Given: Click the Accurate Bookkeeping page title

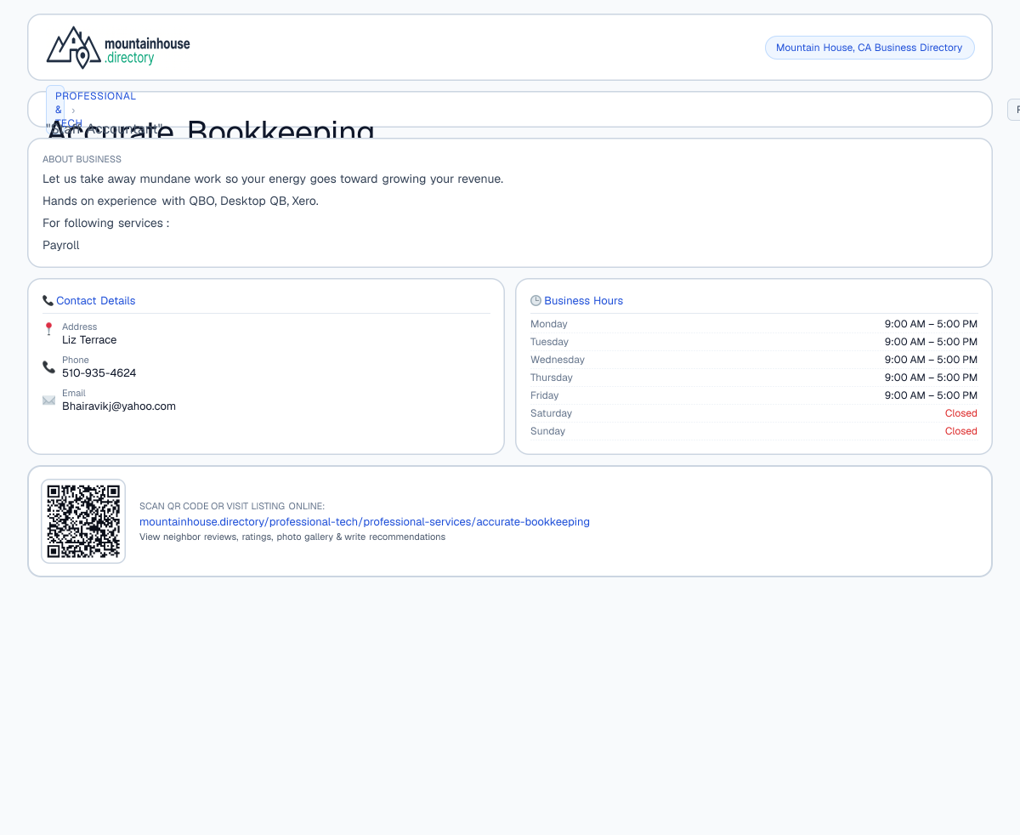Looking at the screenshot, I should [211, 131].
